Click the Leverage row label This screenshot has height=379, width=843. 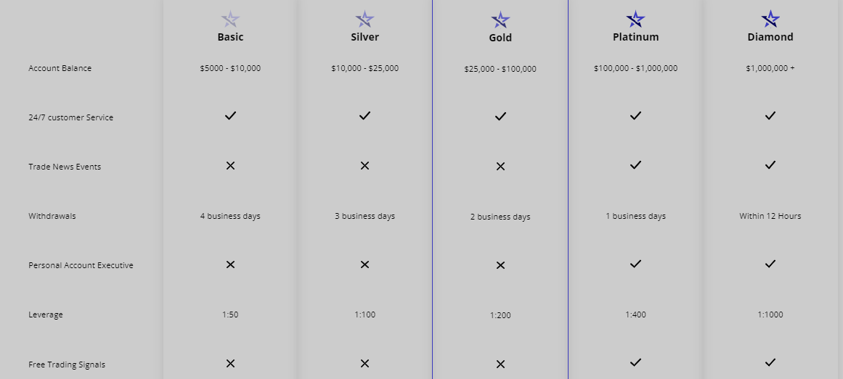point(46,315)
